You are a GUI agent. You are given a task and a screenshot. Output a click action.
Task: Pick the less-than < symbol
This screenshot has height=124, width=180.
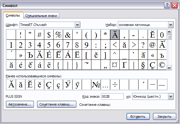coord(115,45)
